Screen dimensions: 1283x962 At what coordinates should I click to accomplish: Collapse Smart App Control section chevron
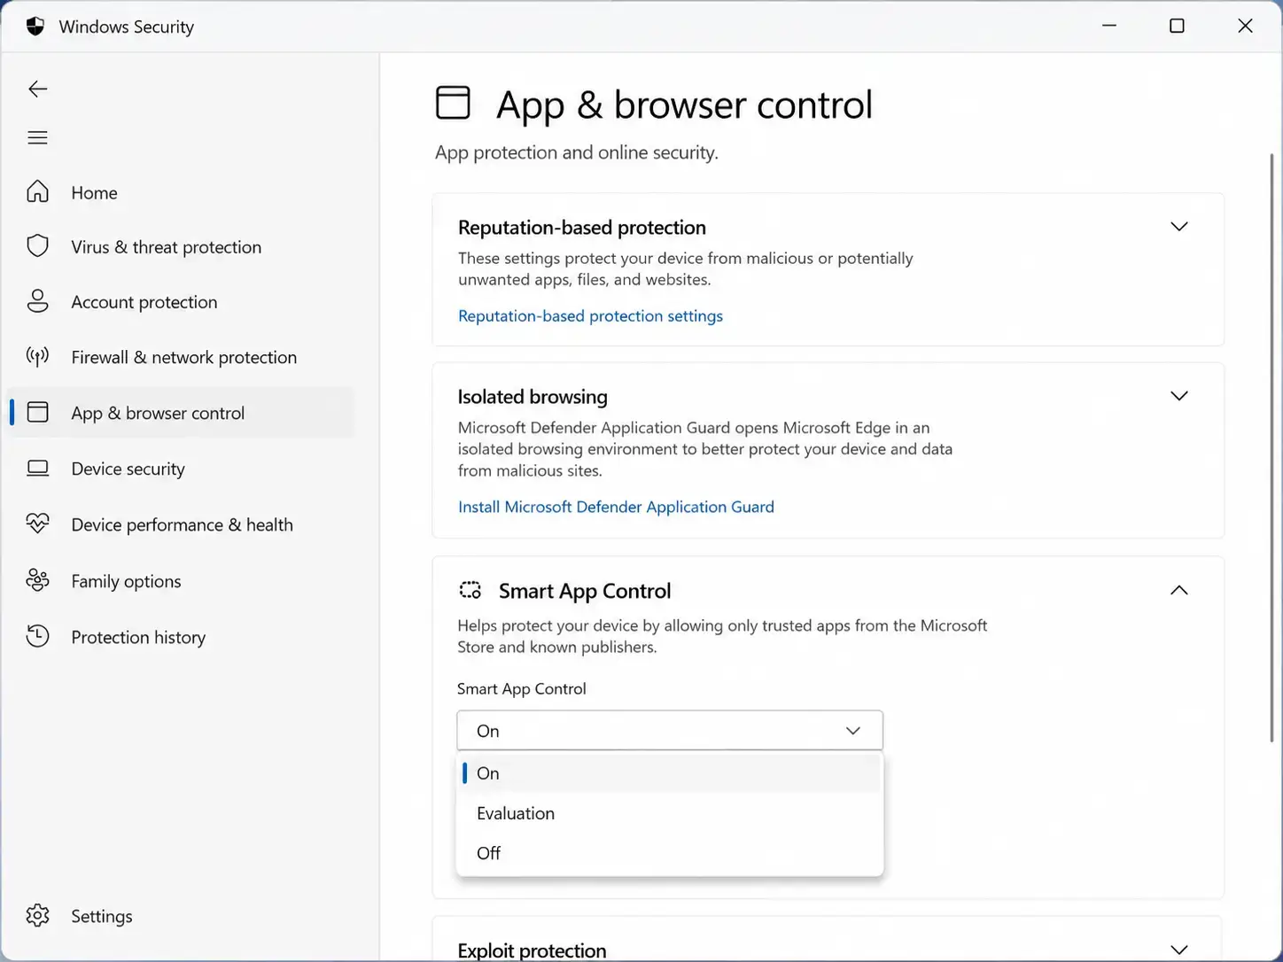pyautogui.click(x=1178, y=590)
